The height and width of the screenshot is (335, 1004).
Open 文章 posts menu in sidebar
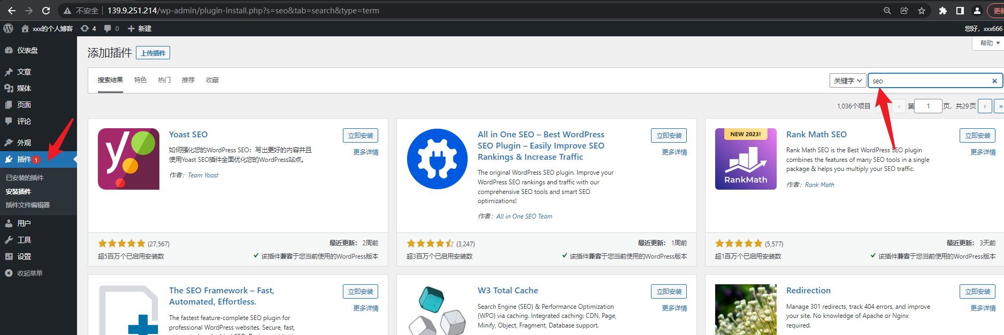coord(39,72)
